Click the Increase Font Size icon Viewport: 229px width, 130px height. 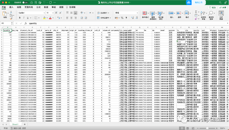[x=56, y=13]
